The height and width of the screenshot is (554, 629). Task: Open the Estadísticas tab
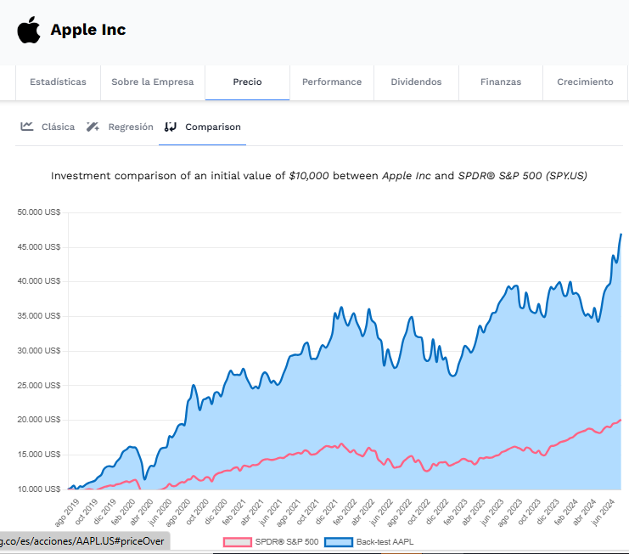click(58, 82)
